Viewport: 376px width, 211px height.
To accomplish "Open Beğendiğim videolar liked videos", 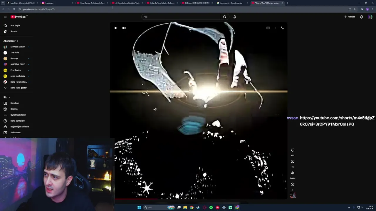I will [16, 127].
